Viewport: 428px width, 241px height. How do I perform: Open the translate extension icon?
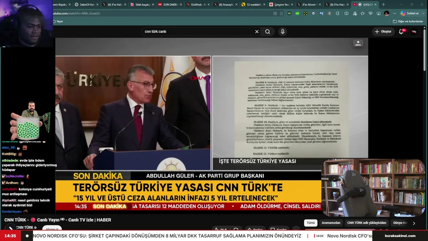321,13
